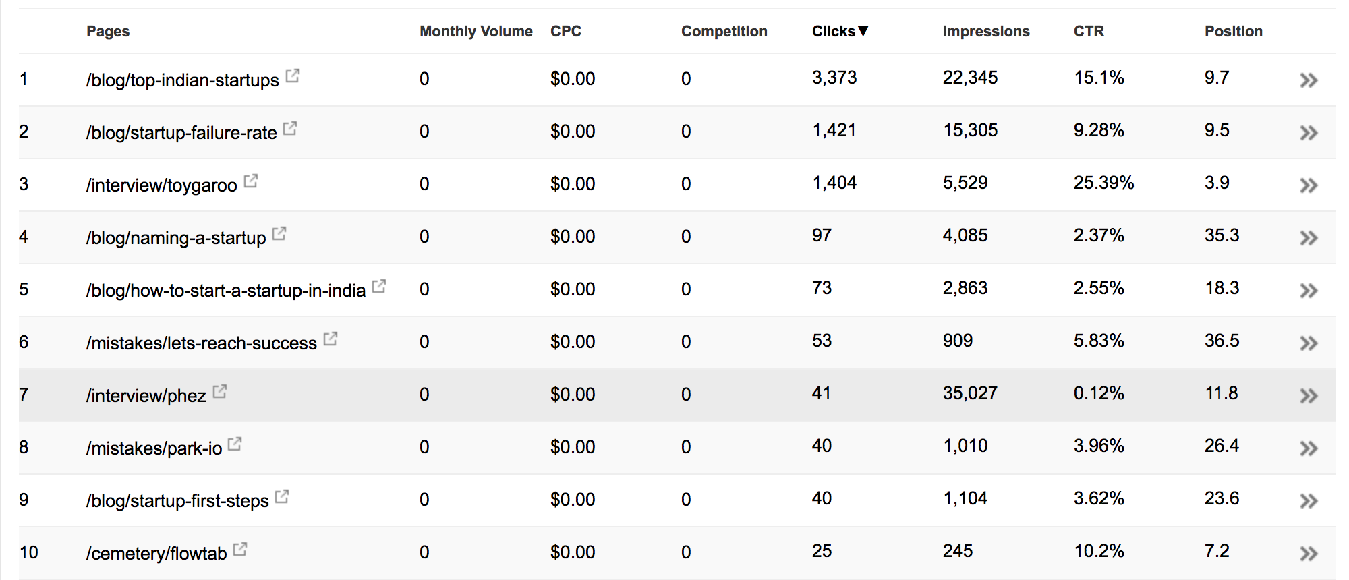
Task: Expand the /interview/toygaroo row details
Action: (1309, 185)
